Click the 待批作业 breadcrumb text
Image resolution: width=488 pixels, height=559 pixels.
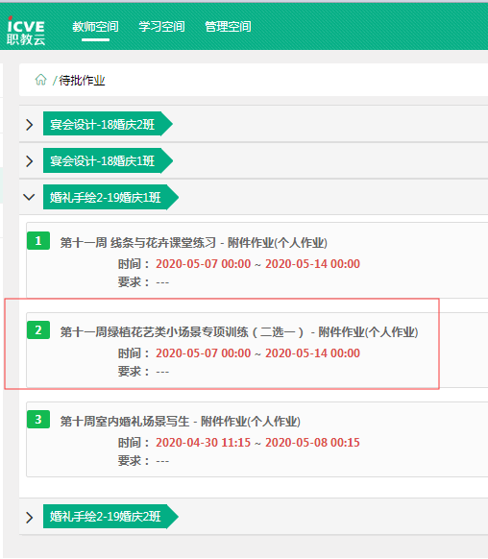click(x=82, y=81)
